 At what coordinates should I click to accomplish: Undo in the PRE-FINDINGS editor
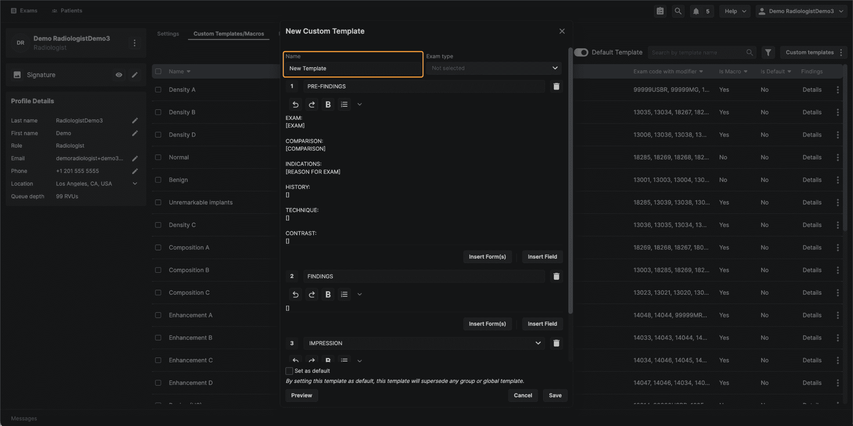(296, 105)
